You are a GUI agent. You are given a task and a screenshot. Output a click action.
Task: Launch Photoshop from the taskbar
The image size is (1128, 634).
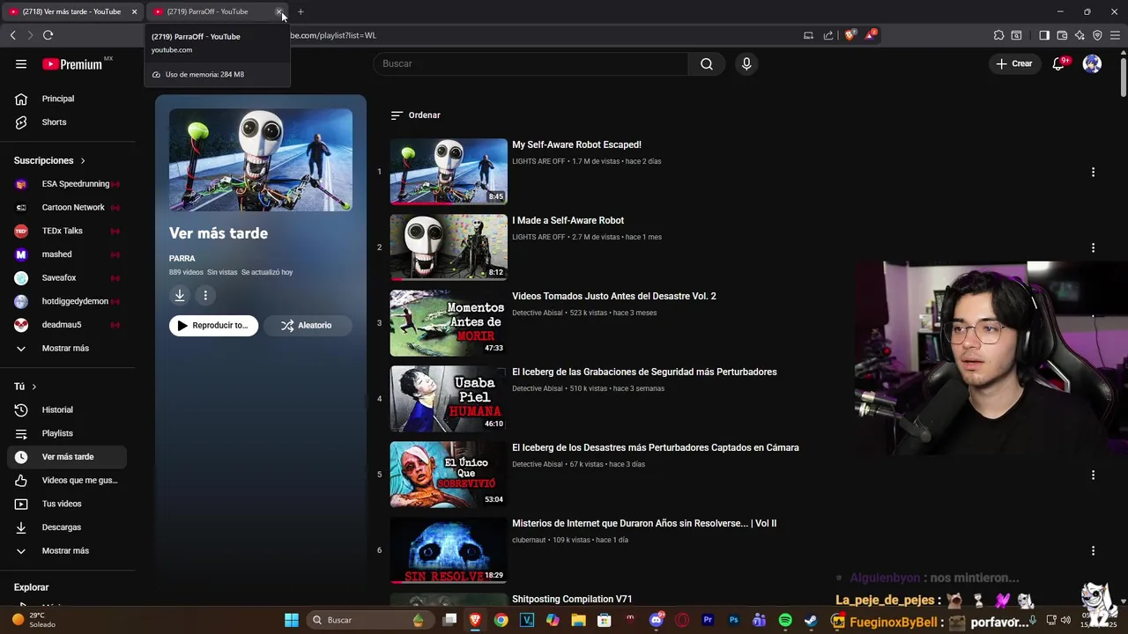tap(733, 620)
